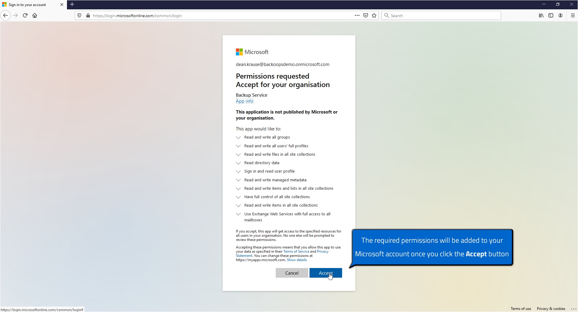This screenshot has width=578, height=312.
Task: Close the browser window
Action: [571, 4]
